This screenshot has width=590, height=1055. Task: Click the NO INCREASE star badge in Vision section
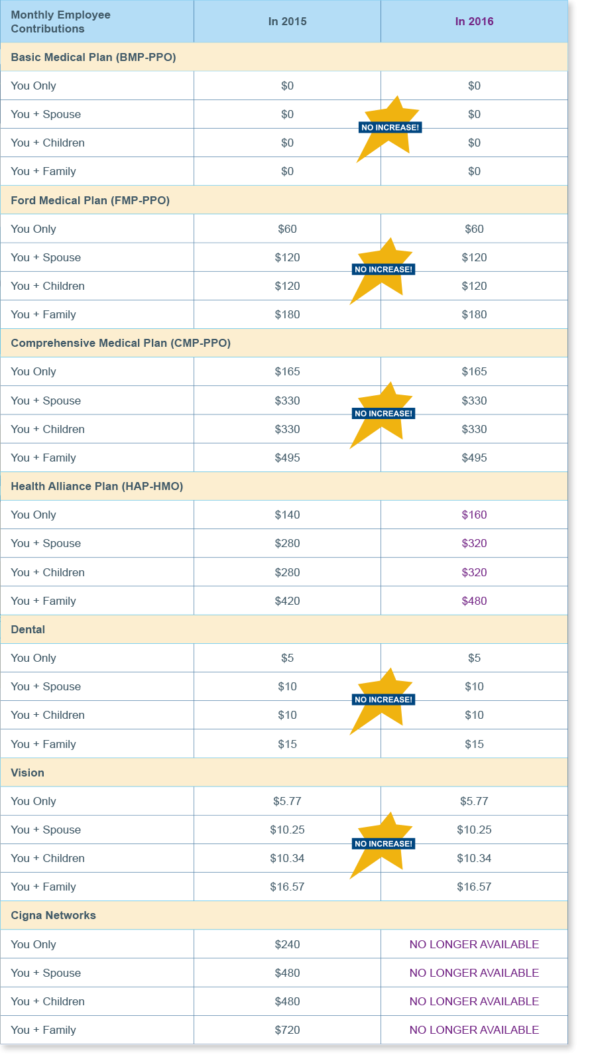click(x=383, y=845)
